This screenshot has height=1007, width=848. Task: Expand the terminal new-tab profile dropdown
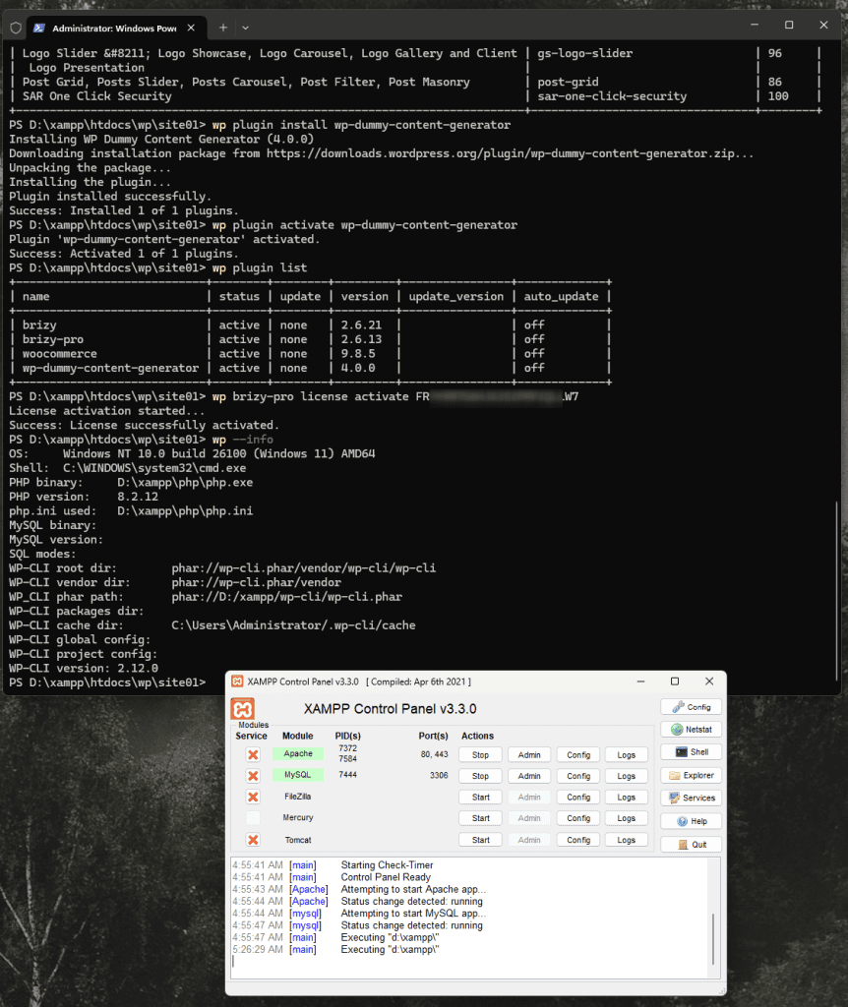tap(245, 28)
